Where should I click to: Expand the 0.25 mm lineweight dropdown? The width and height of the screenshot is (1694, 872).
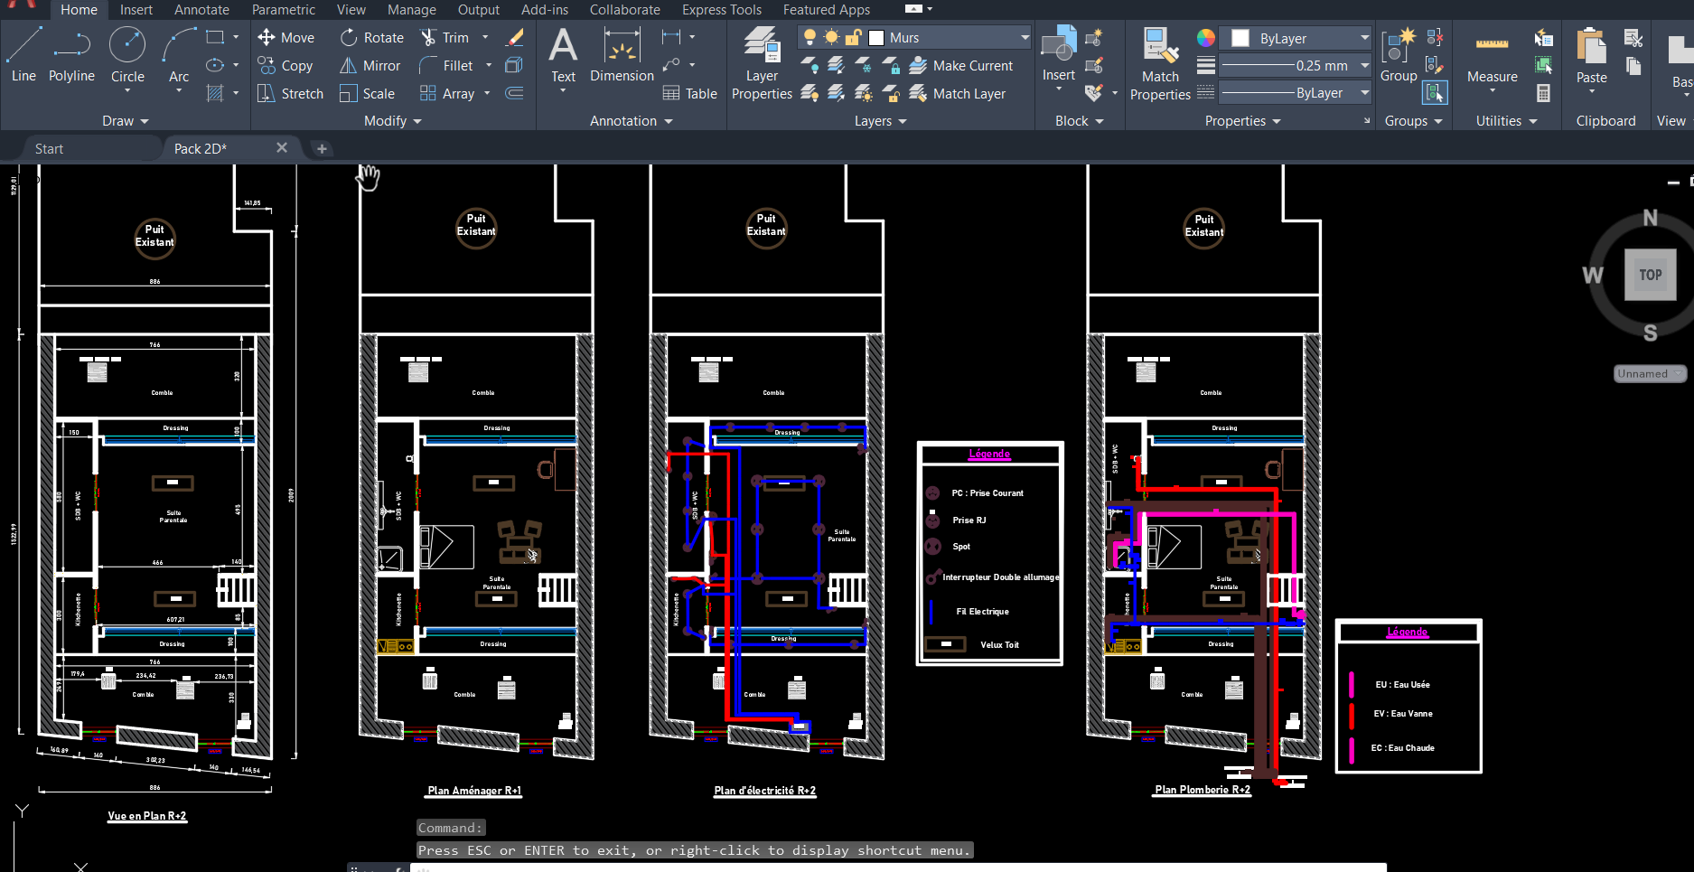click(x=1364, y=65)
